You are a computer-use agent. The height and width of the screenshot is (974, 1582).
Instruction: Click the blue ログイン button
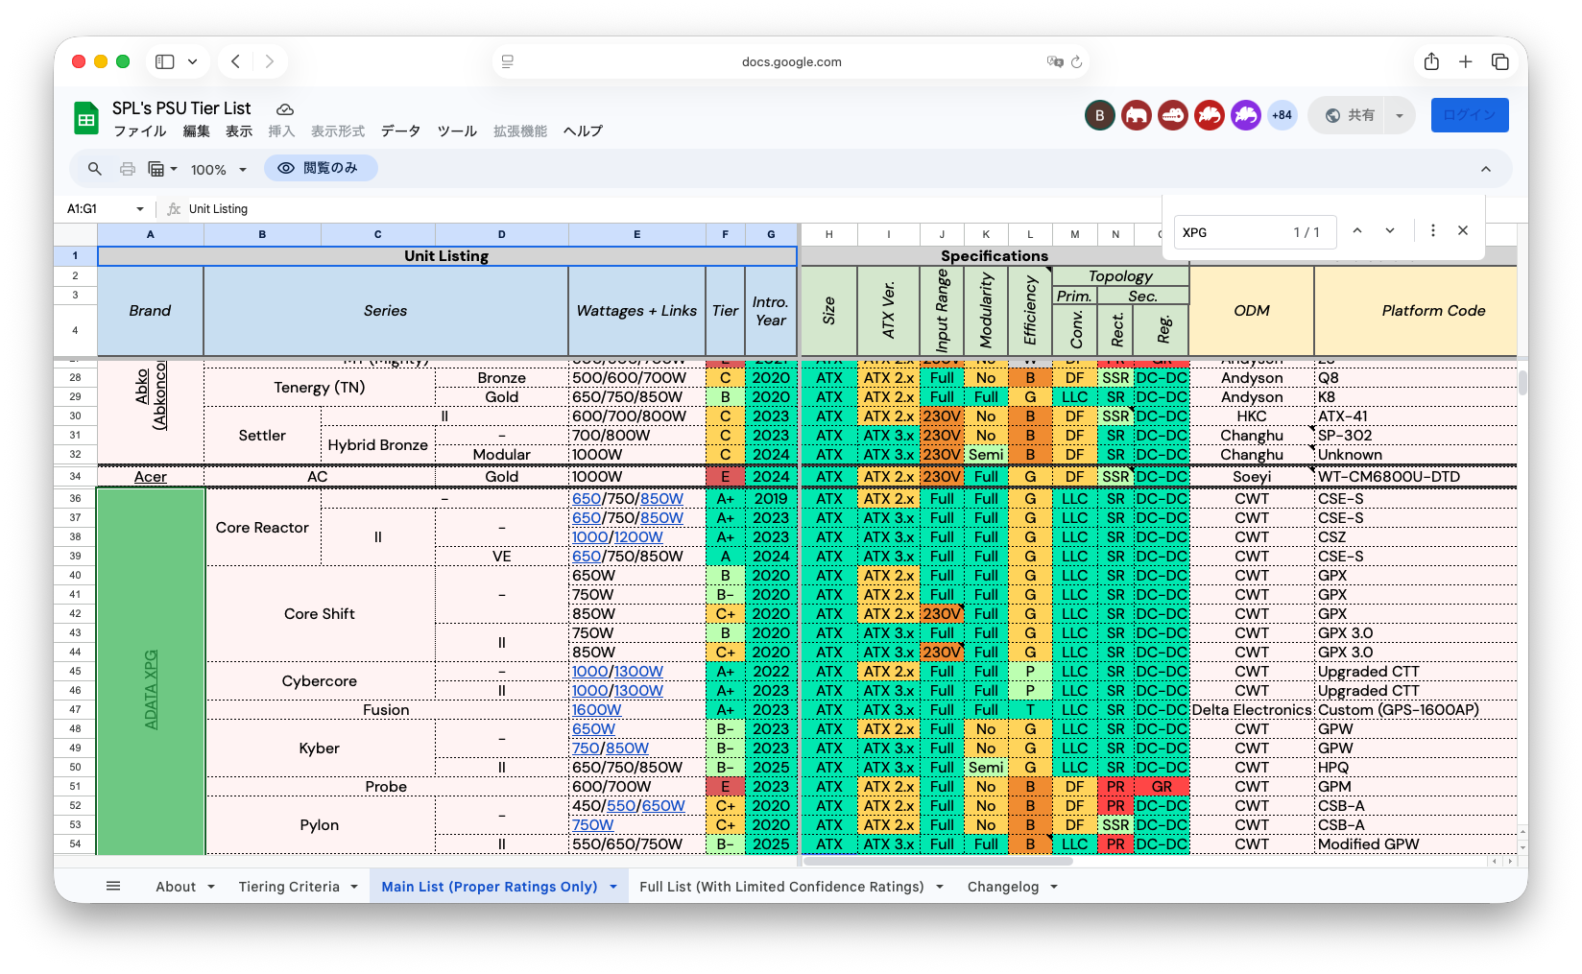1469,115
